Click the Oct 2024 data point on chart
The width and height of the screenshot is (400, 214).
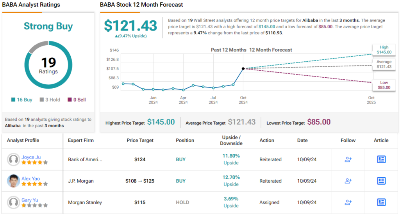(x=243, y=69)
